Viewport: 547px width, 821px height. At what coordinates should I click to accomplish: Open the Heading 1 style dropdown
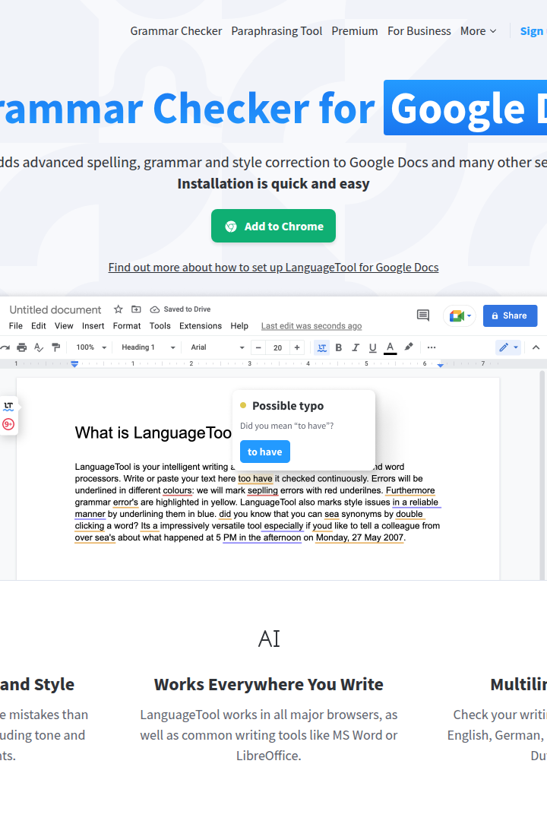(148, 347)
